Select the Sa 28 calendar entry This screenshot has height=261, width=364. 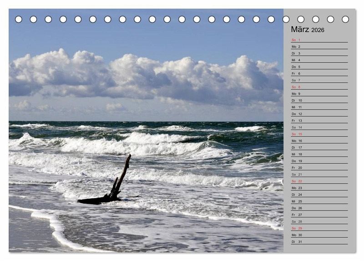[319, 222]
